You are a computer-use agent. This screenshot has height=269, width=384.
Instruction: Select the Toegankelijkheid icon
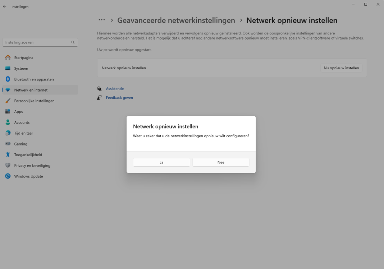point(8,154)
